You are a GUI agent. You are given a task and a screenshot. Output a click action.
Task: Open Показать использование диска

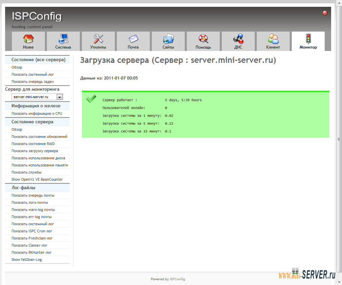click(x=38, y=158)
